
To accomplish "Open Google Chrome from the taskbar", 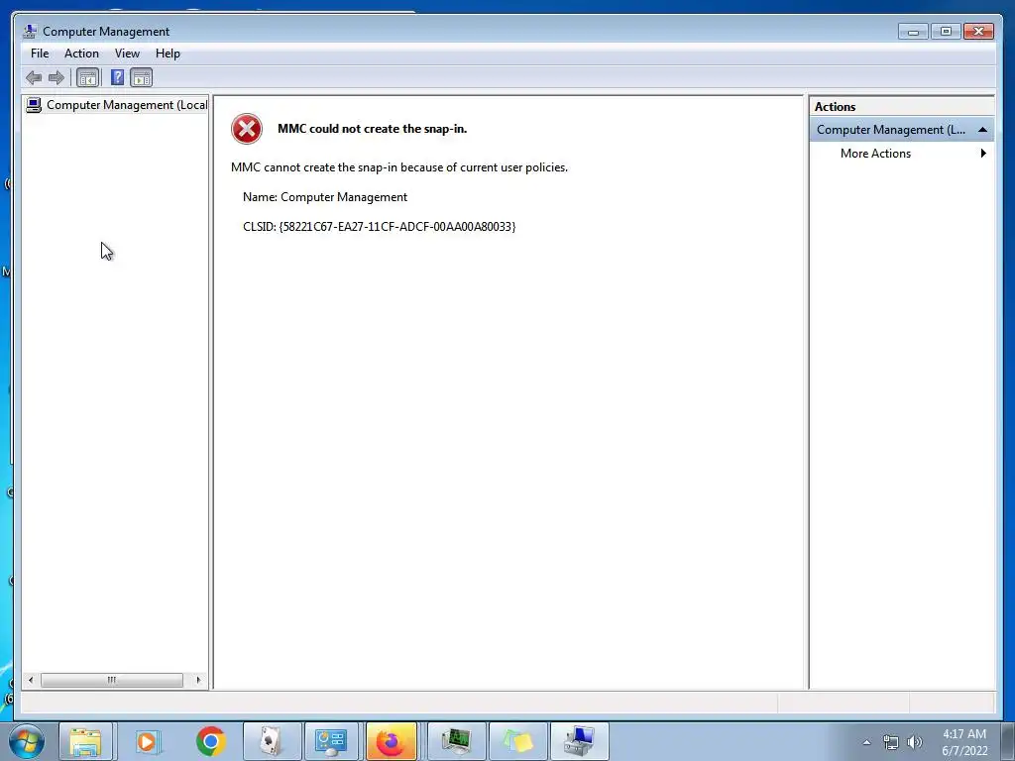I will (210, 741).
